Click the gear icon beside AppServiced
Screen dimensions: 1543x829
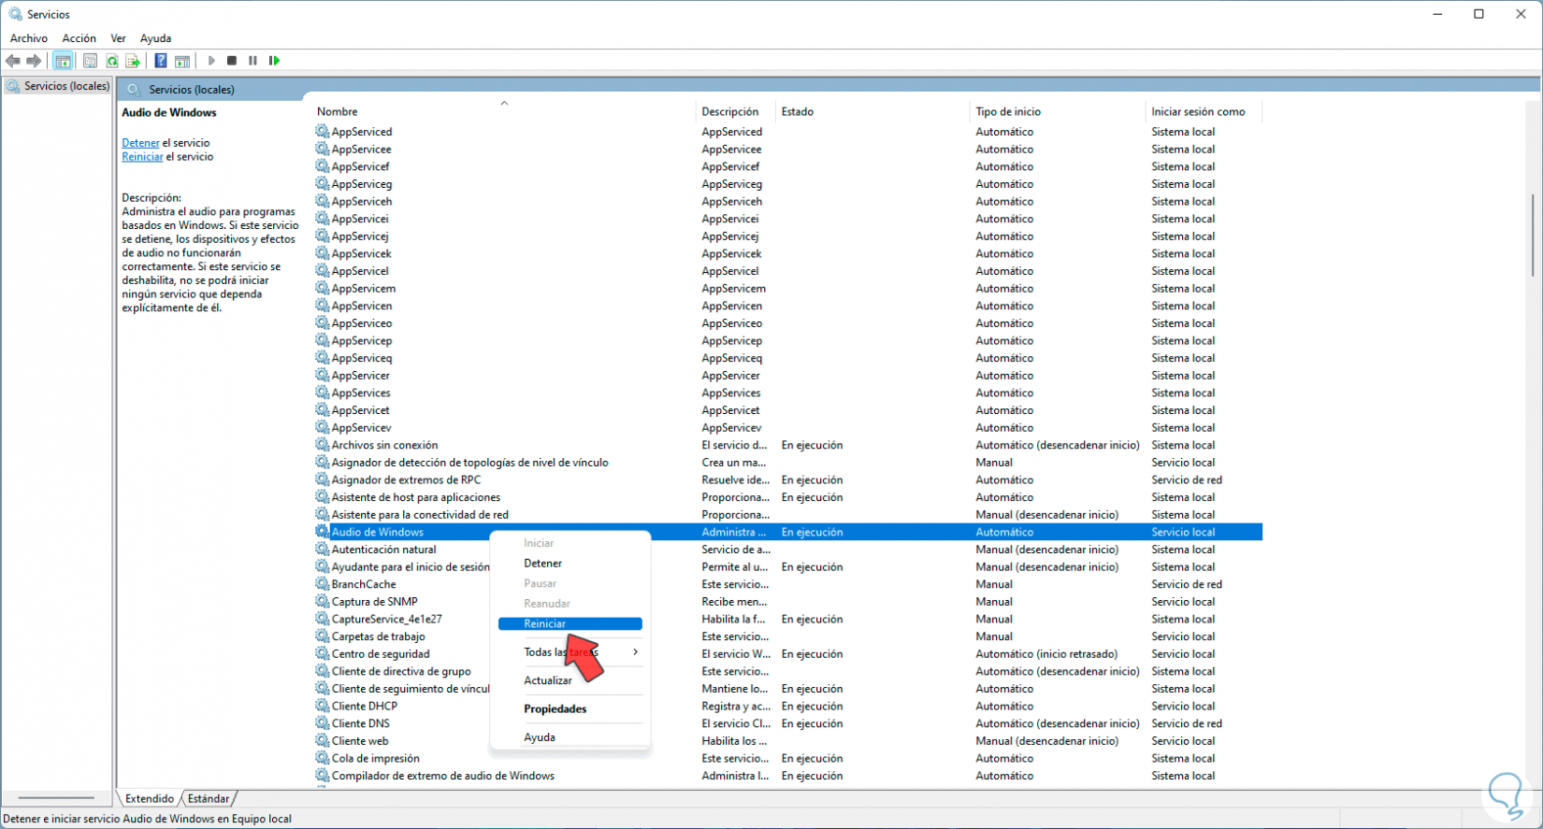[322, 132]
